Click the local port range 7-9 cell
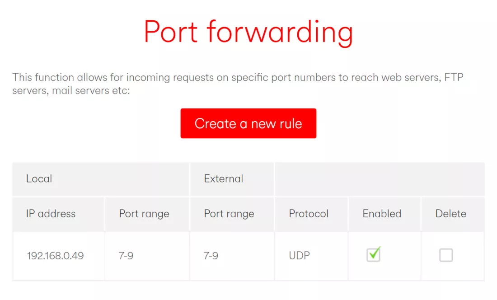 point(126,256)
